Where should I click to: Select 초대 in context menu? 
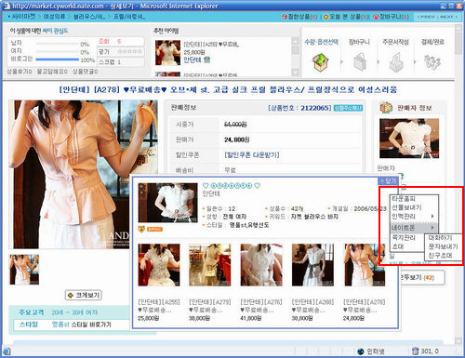(x=397, y=246)
